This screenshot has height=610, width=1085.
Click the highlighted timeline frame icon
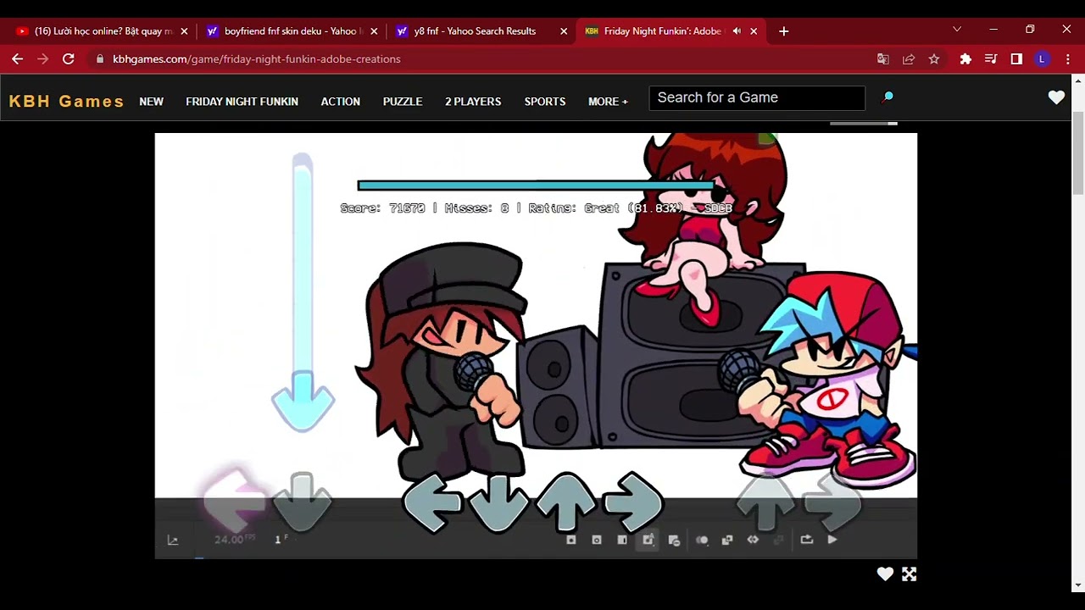[x=648, y=540]
